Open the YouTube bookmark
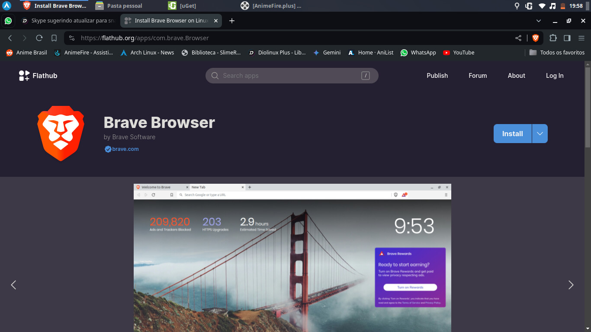This screenshot has height=332, width=591. [x=459, y=53]
